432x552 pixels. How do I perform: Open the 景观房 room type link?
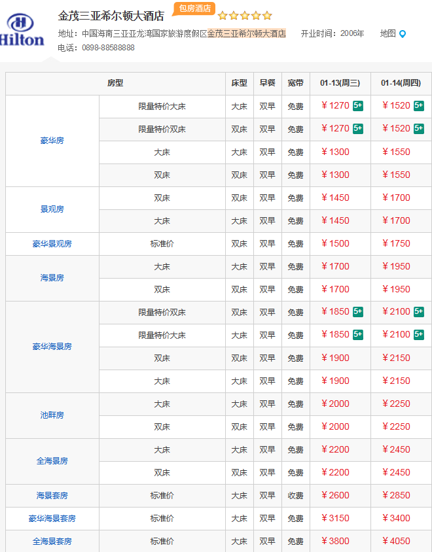click(x=52, y=209)
